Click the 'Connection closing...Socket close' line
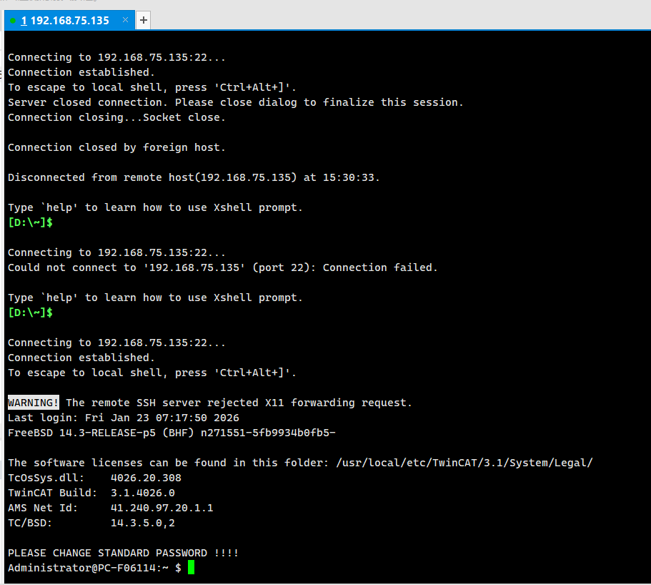Viewport: 651px width, 585px height. (116, 117)
